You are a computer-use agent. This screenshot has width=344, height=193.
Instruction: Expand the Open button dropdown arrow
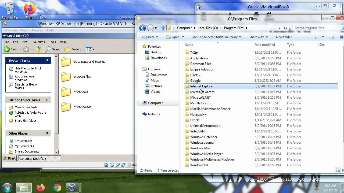click(x=183, y=37)
